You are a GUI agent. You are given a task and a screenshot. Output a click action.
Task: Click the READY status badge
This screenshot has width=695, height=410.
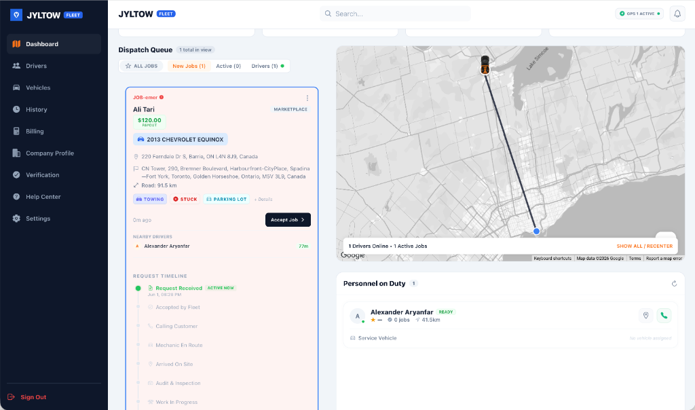[446, 312]
